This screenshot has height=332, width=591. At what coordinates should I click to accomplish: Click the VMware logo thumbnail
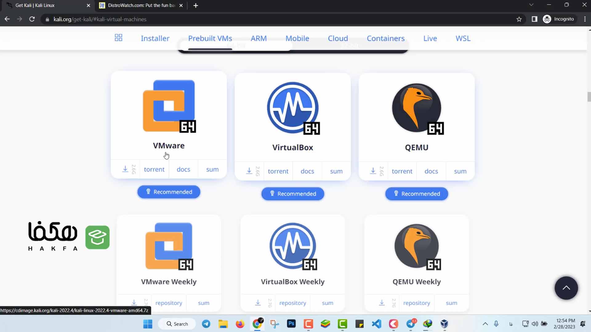[x=169, y=106]
